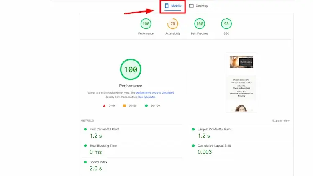
Task: Switch to the Desktop tab
Action: 198,6
